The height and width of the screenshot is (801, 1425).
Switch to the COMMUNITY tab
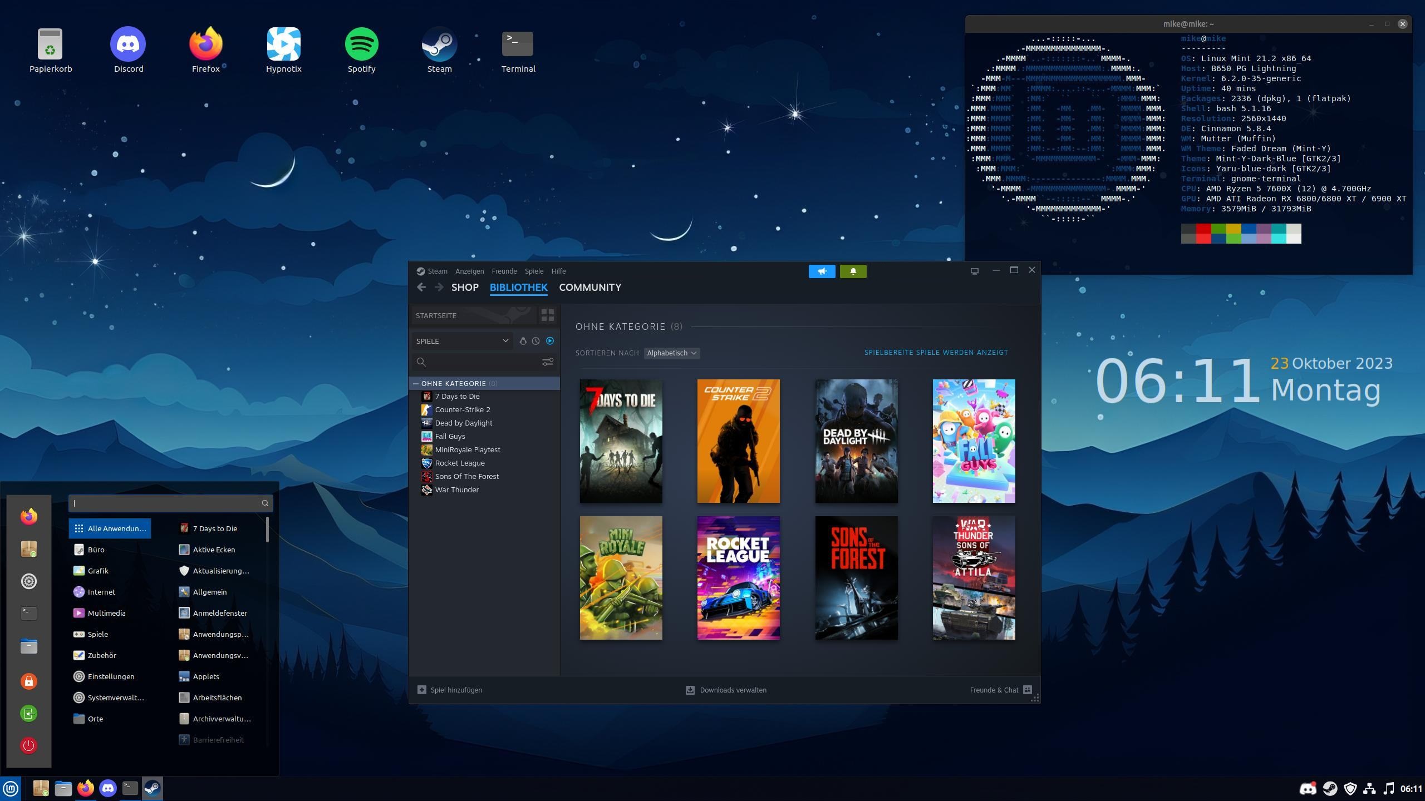click(589, 288)
